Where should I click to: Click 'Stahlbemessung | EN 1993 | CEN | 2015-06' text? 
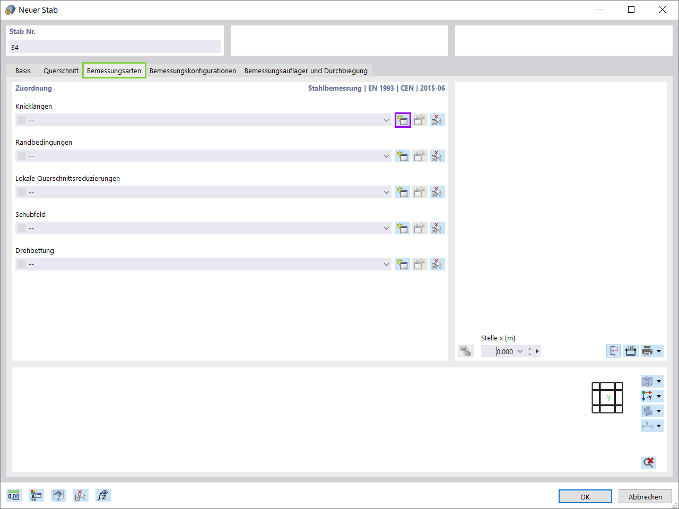(377, 89)
